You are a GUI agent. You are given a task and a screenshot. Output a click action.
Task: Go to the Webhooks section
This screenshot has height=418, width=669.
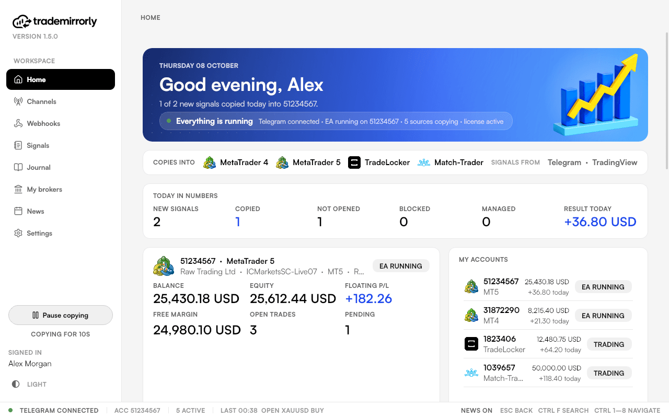click(x=61, y=123)
